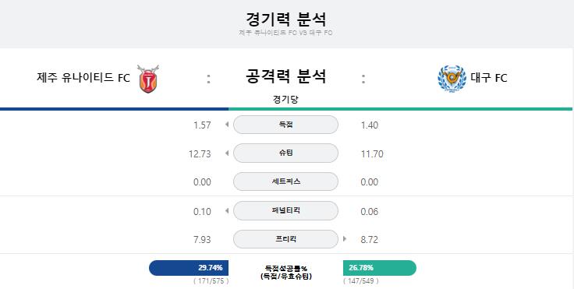The image size is (574, 289).
Task: Click the left arrow beside 페널티킥 pill
Action: [227, 211]
